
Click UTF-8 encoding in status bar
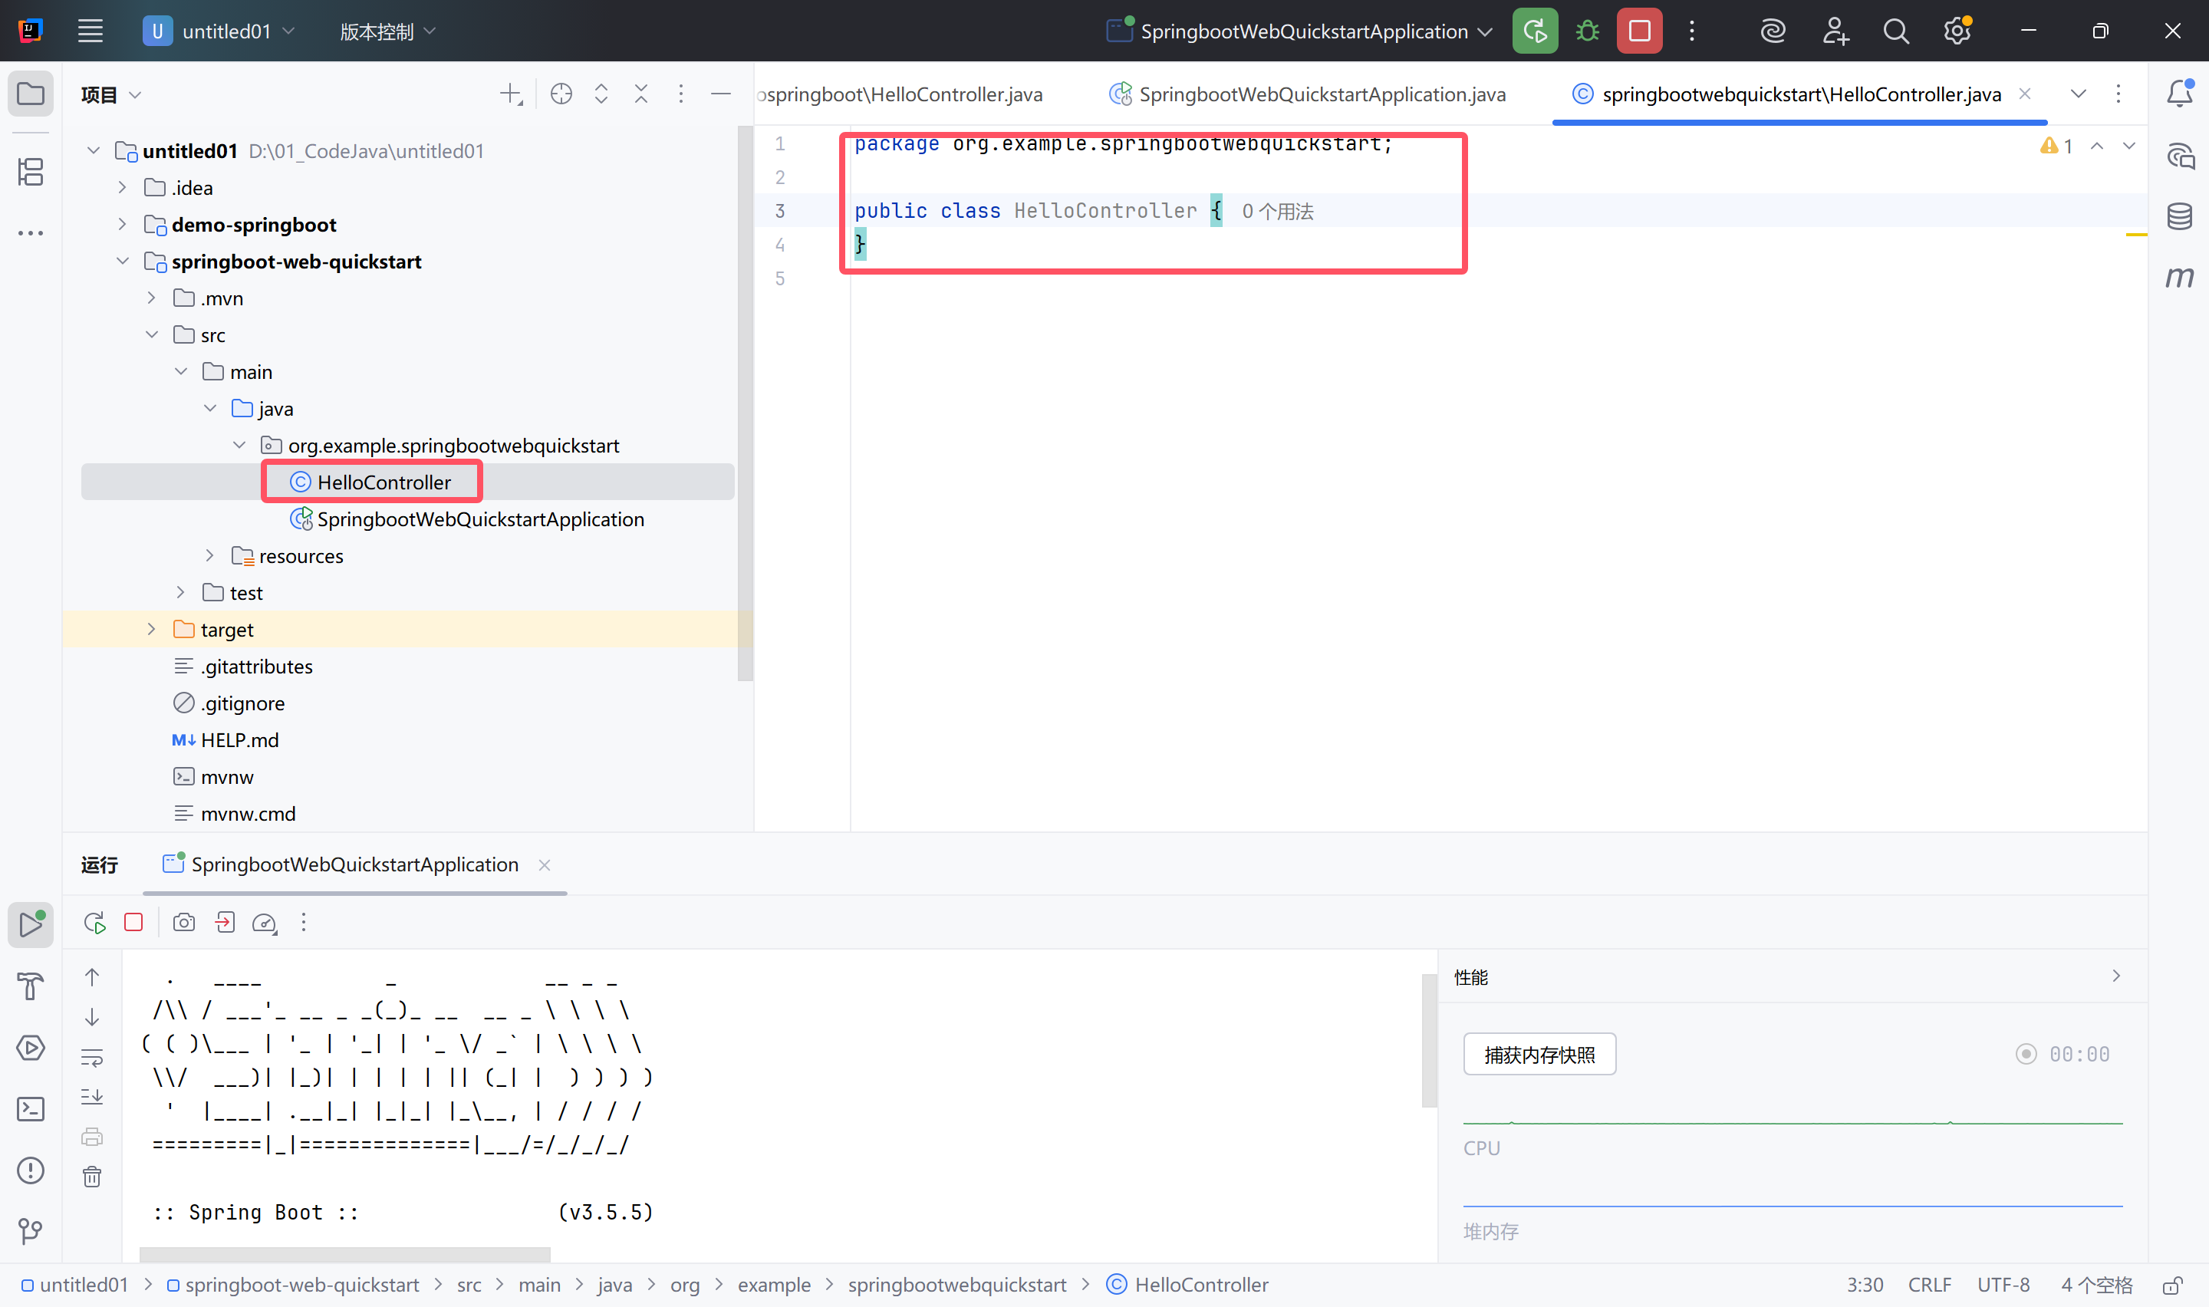[x=2003, y=1285]
